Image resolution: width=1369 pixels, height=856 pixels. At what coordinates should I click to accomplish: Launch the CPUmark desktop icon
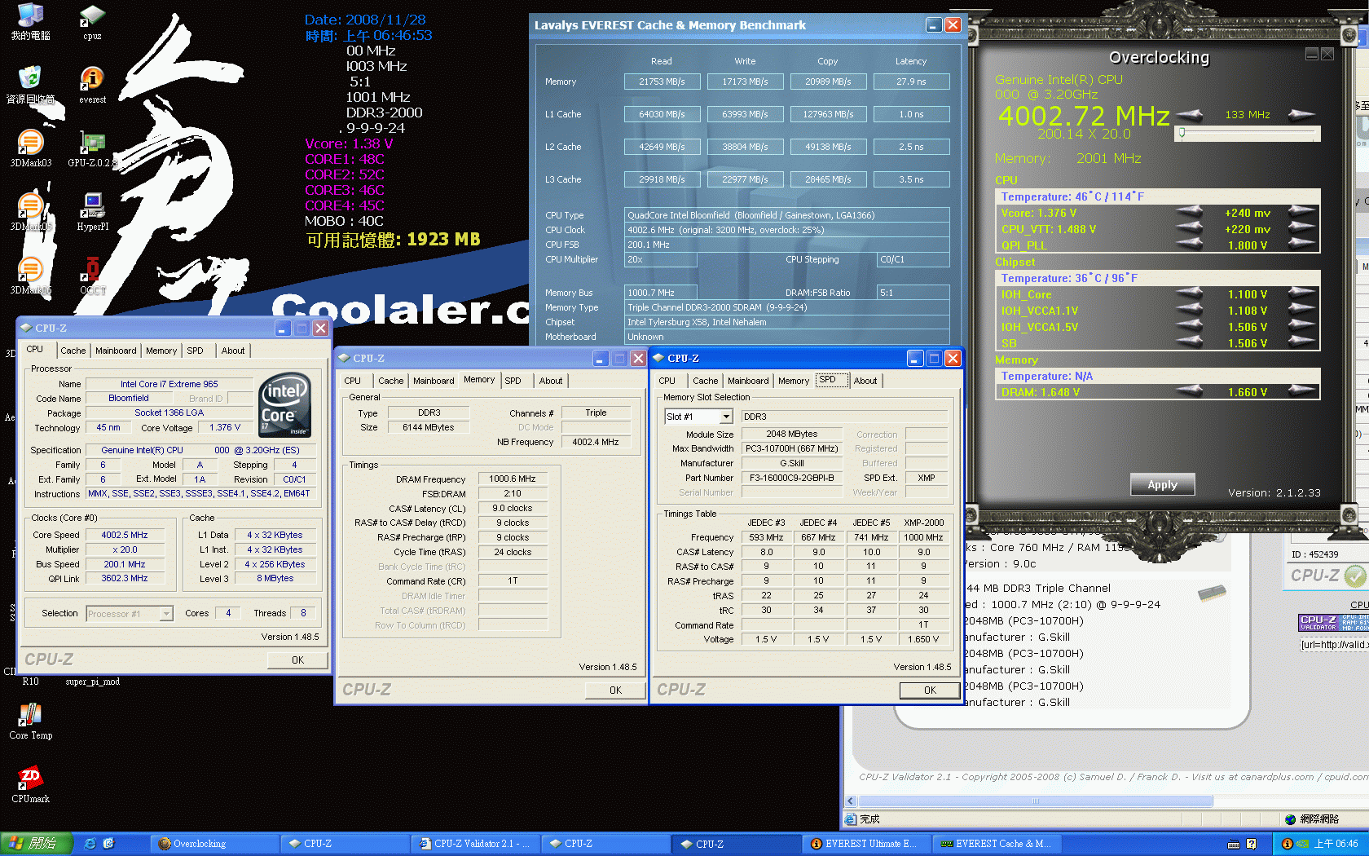[30, 785]
